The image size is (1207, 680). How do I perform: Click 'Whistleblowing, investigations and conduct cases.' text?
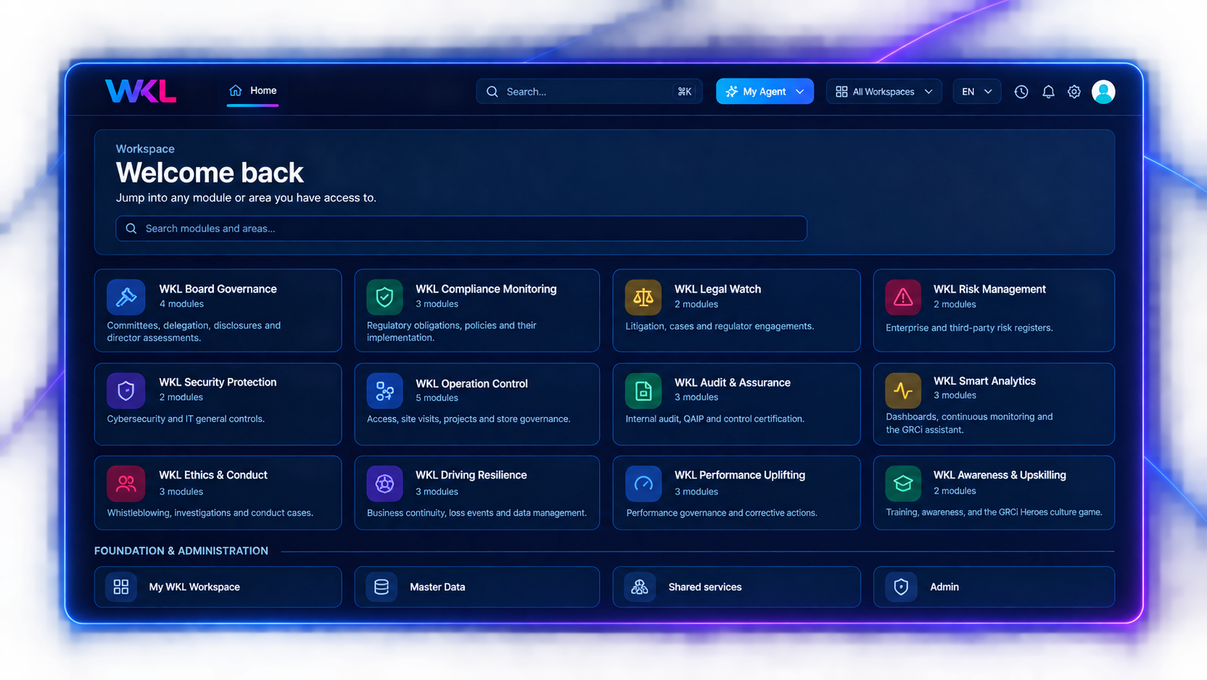point(210,513)
